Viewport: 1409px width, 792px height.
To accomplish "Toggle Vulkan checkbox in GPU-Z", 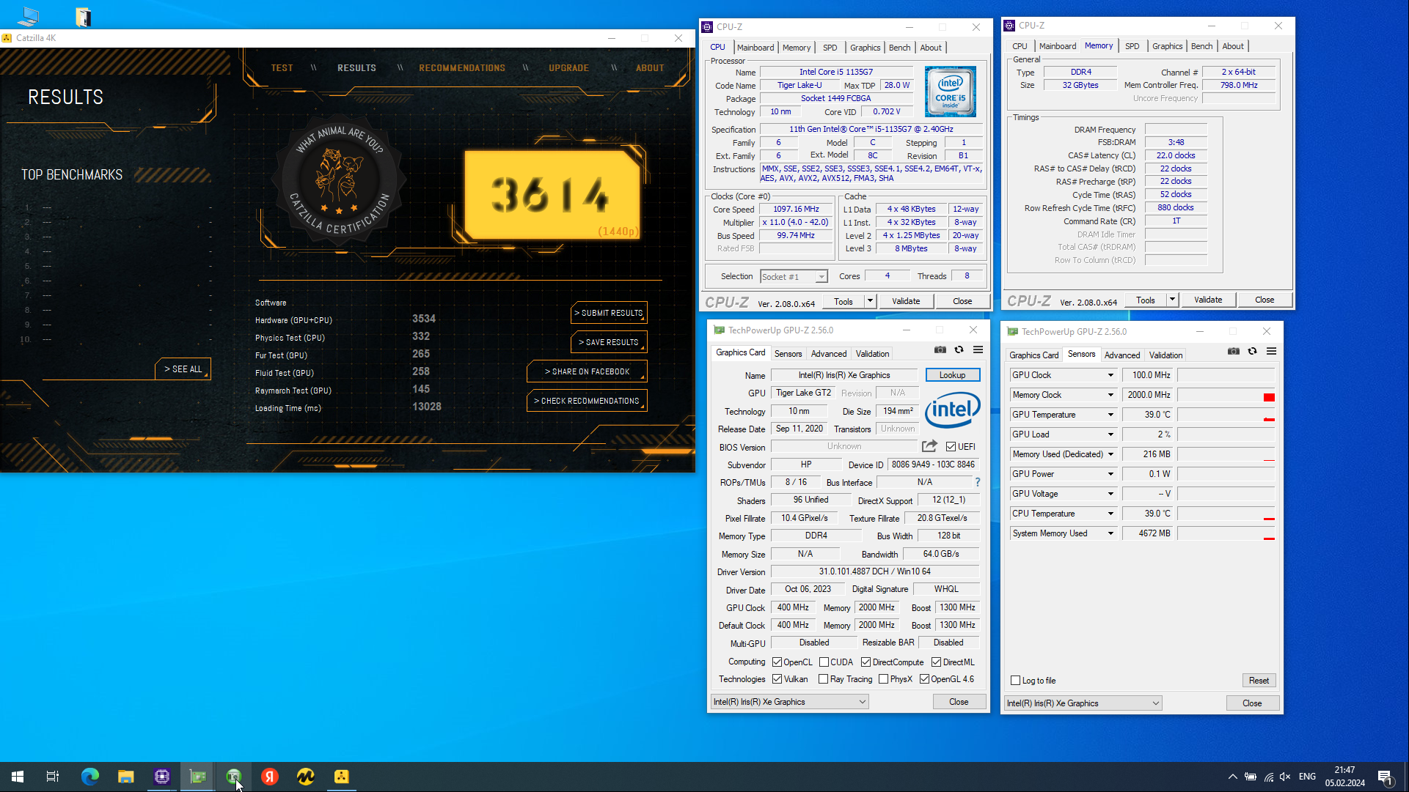I will coord(777,679).
